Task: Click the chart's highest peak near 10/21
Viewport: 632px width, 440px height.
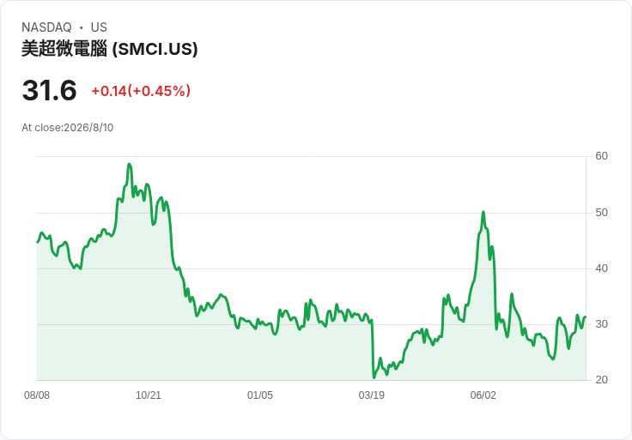Action: (x=129, y=164)
